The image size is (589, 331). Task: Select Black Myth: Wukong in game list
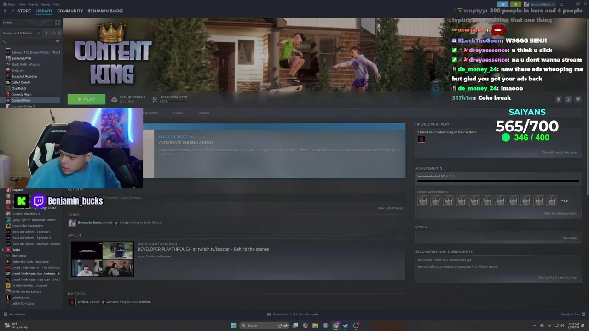26,64
